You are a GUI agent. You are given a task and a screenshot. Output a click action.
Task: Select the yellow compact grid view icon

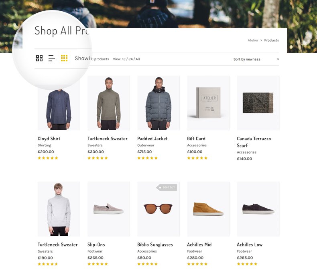click(x=64, y=58)
